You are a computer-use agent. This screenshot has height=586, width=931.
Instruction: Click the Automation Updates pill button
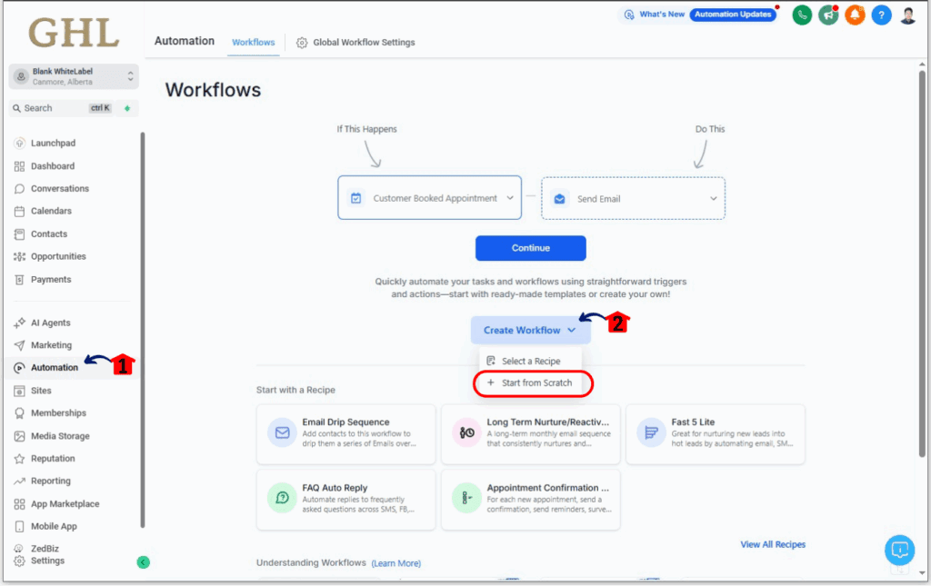733,15
